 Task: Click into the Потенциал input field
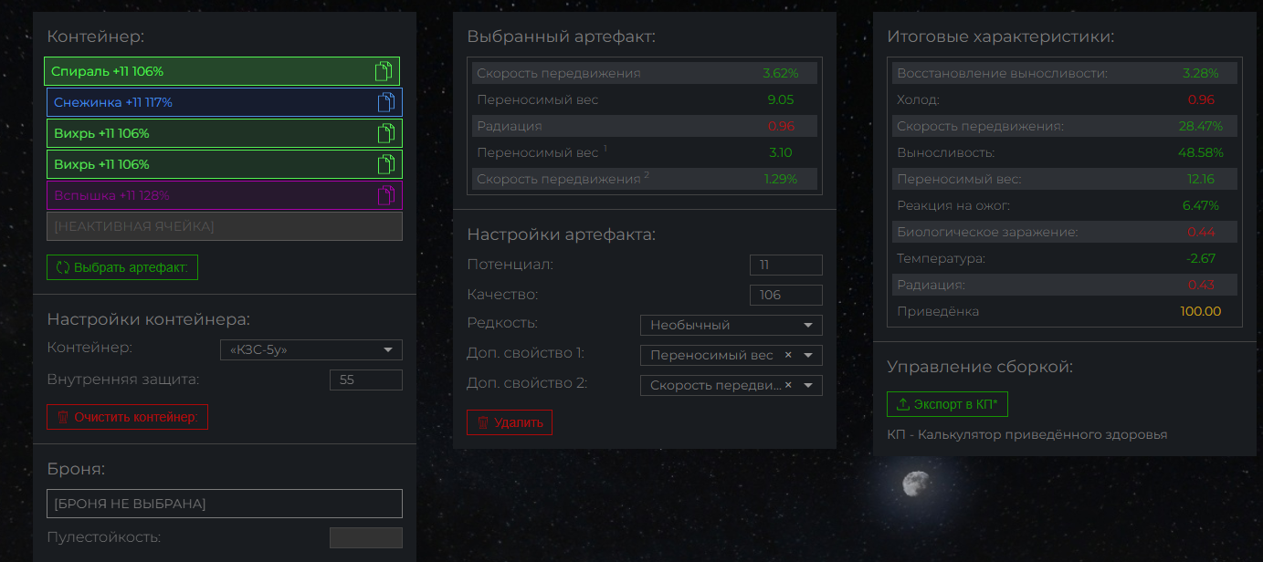pyautogui.click(x=785, y=265)
